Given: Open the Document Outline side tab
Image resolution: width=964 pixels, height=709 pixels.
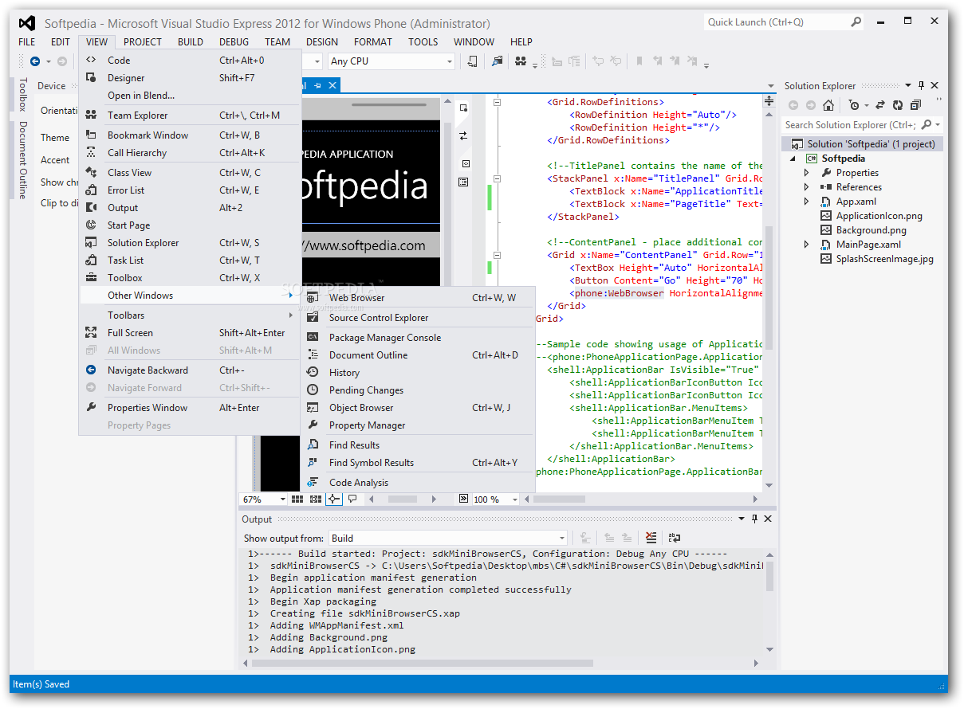Looking at the screenshot, I should pyautogui.click(x=22, y=159).
